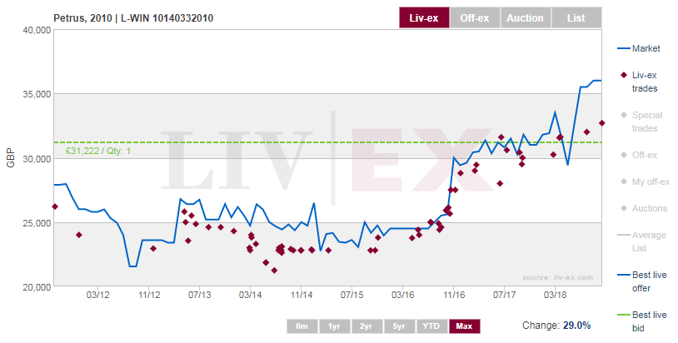Click the 35,000 y-axis label
The image size is (678, 343).
click(x=37, y=94)
